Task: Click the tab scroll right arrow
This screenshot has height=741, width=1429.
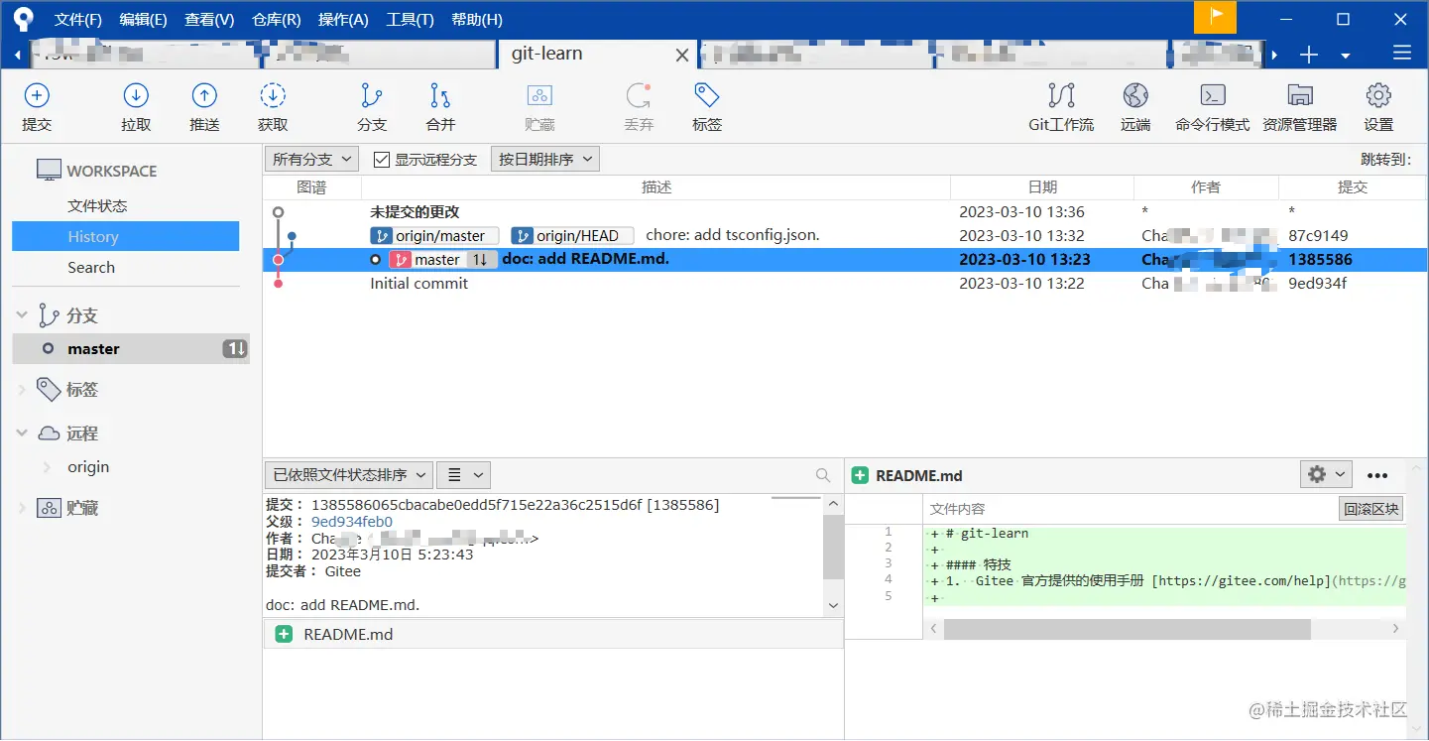Action: [1275, 55]
